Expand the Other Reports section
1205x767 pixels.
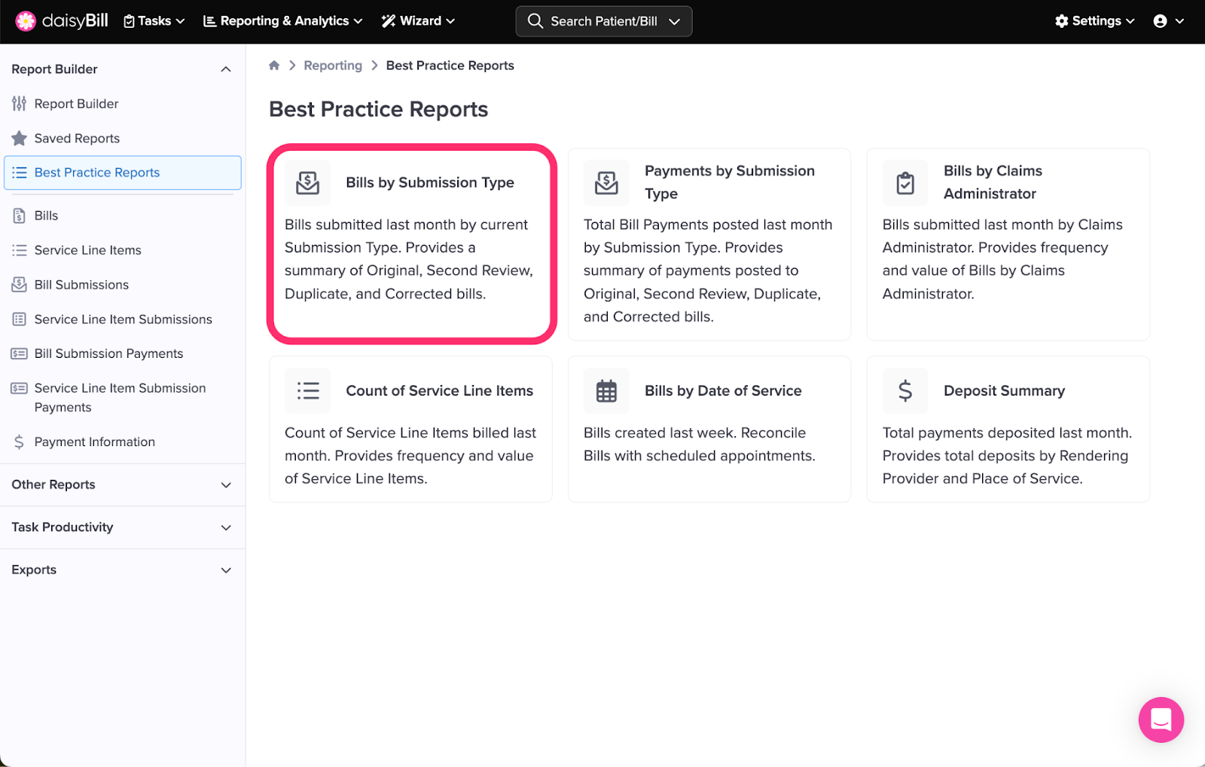pyautogui.click(x=225, y=484)
